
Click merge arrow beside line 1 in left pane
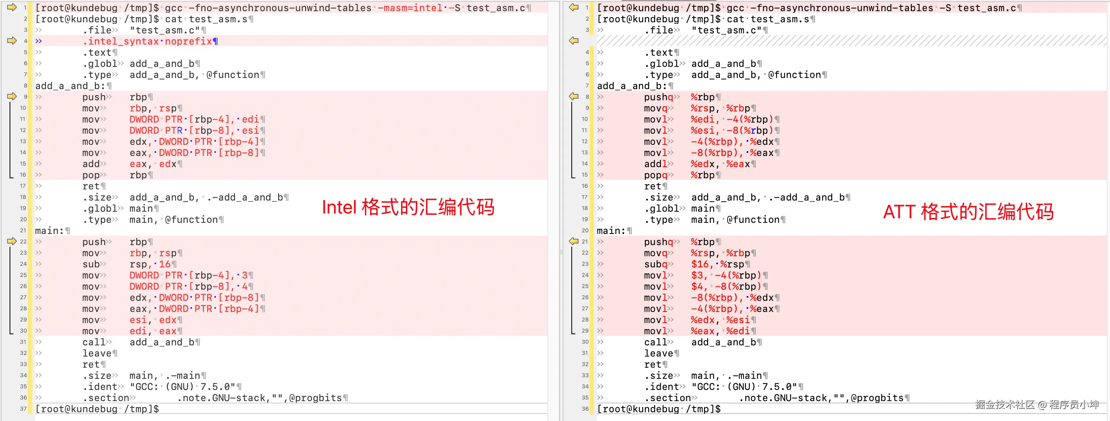pos(12,7)
